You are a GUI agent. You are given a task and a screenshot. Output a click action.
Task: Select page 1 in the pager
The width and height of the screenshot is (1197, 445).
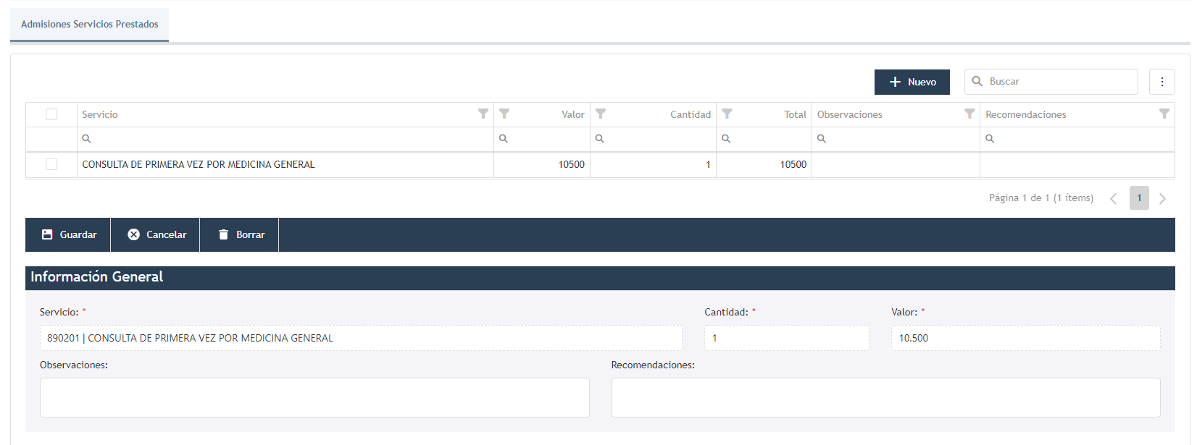1139,198
